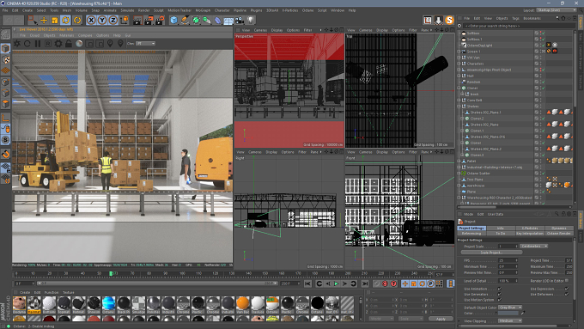The width and height of the screenshot is (584, 329).
Task: Activate the Scale tool
Action: (55, 20)
